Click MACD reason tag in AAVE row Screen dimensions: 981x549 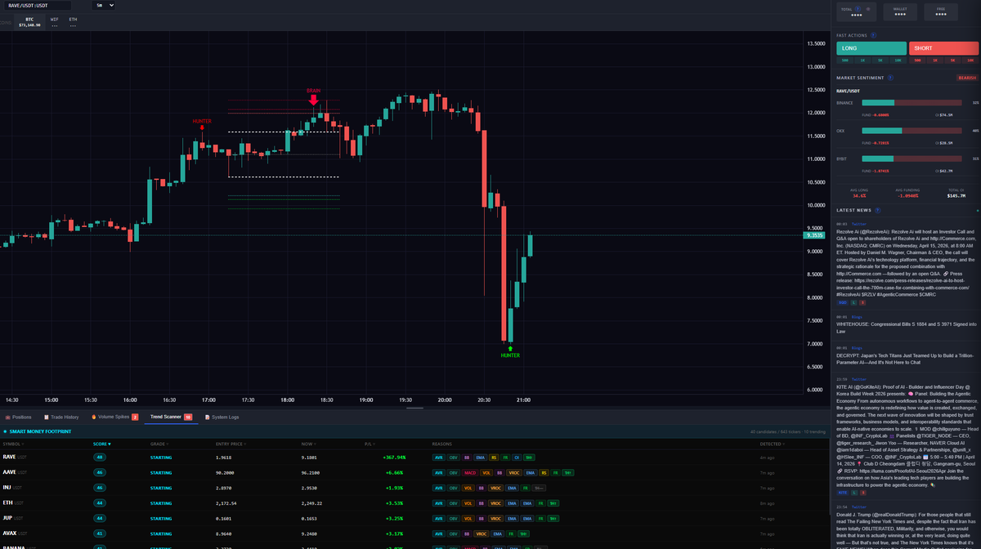pyautogui.click(x=470, y=472)
